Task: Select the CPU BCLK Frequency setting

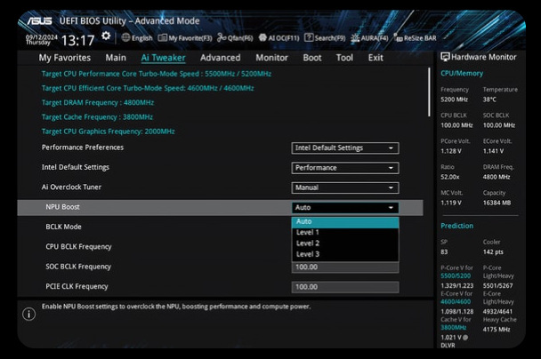Action: click(78, 247)
